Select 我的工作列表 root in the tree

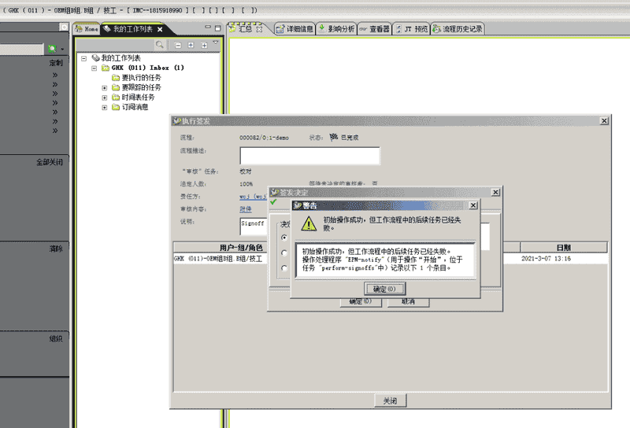[120, 58]
